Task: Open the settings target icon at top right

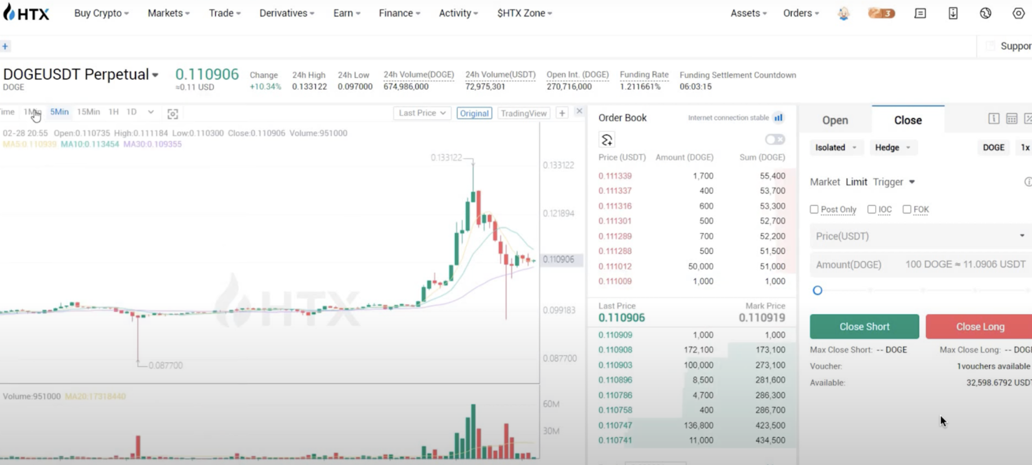Action: (1018, 13)
